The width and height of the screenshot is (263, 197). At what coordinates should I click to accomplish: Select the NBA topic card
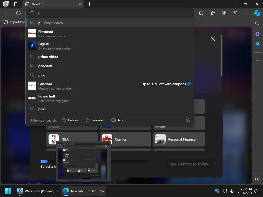(x=72, y=139)
